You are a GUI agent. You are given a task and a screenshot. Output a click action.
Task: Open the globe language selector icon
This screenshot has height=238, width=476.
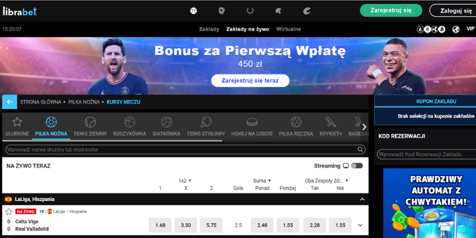point(456,29)
